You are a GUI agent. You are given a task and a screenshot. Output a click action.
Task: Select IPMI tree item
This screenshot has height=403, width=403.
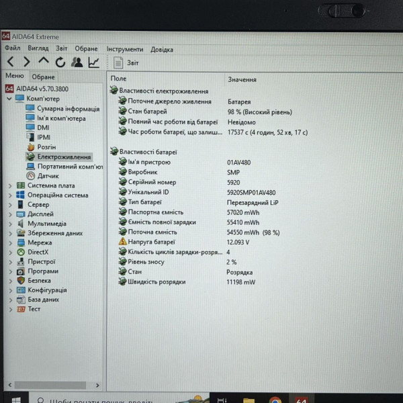38,137
